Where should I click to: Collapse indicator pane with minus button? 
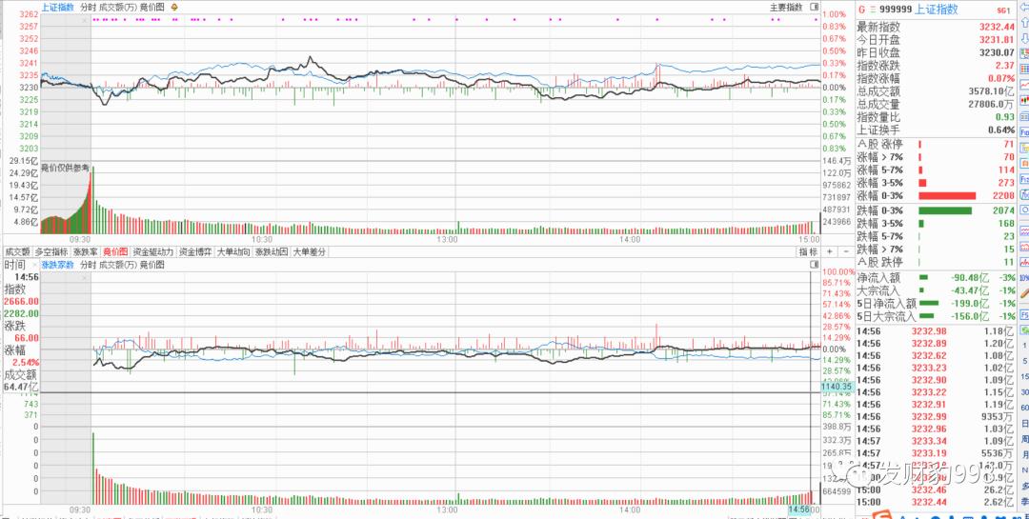(846, 251)
